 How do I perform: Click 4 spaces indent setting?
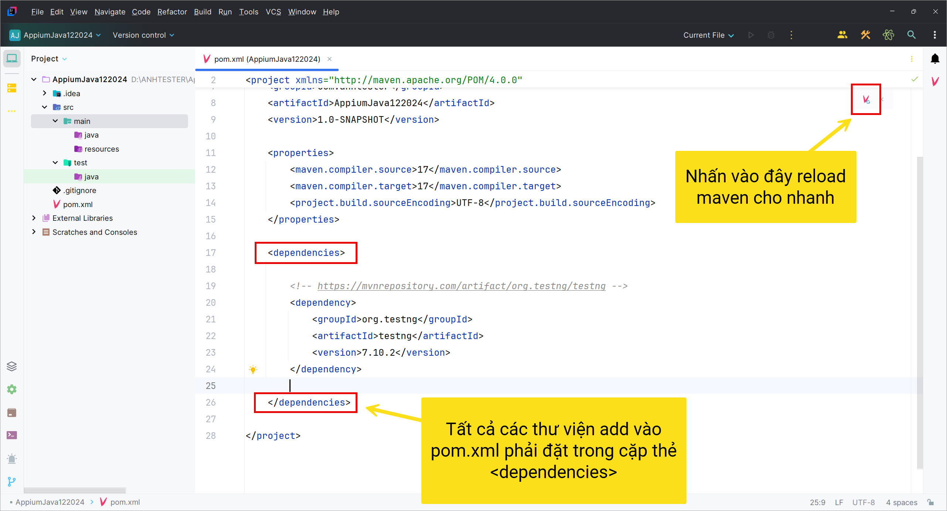[902, 502]
